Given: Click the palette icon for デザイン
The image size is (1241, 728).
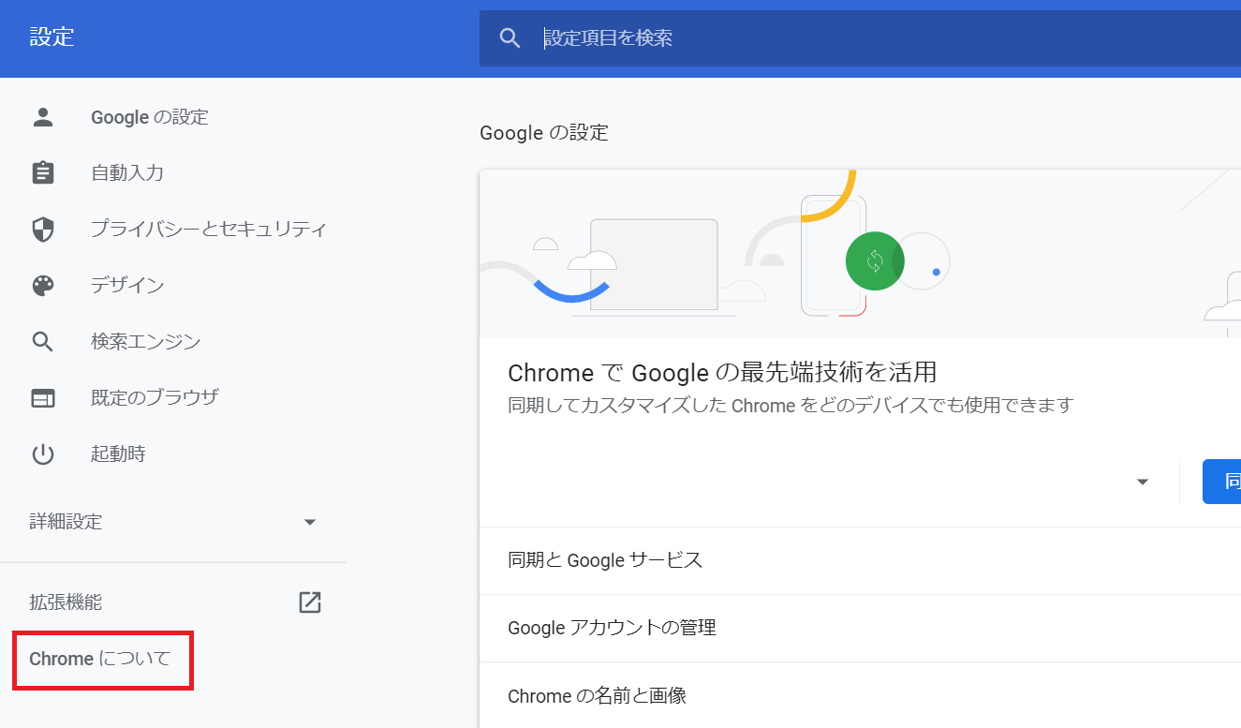Looking at the screenshot, I should 43,286.
